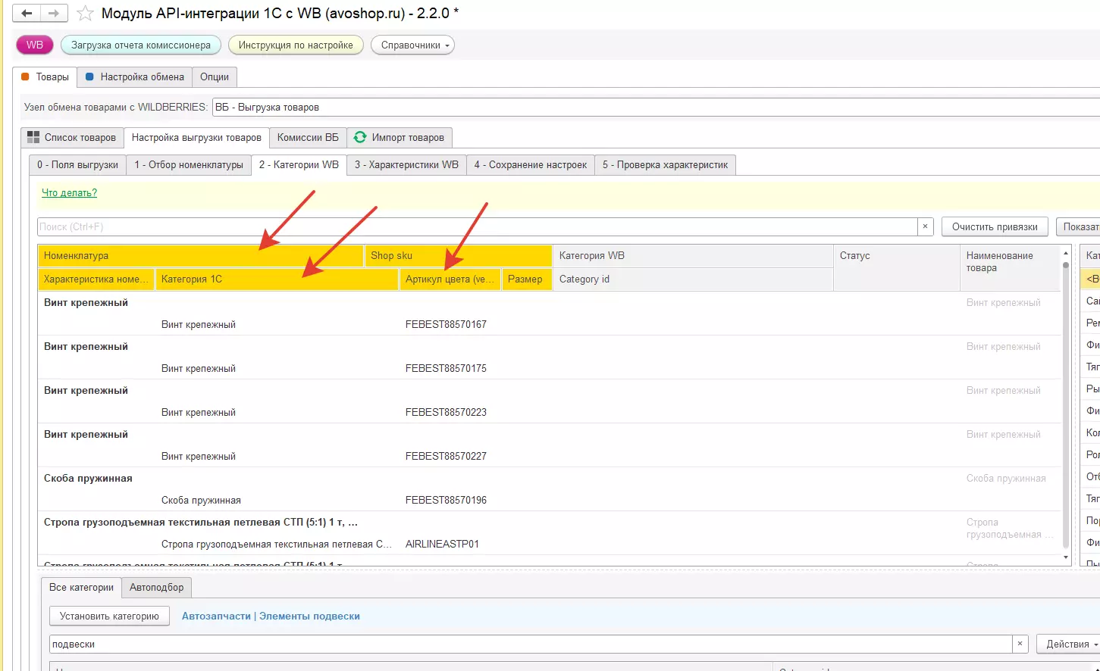The width and height of the screenshot is (1100, 671).
Task: Add page to favorites with star icon
Action: pyautogui.click(x=86, y=14)
